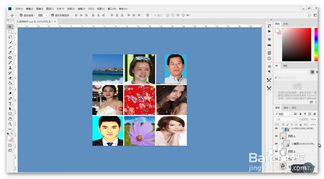Click the auto-align layers icon

pos(147,15)
